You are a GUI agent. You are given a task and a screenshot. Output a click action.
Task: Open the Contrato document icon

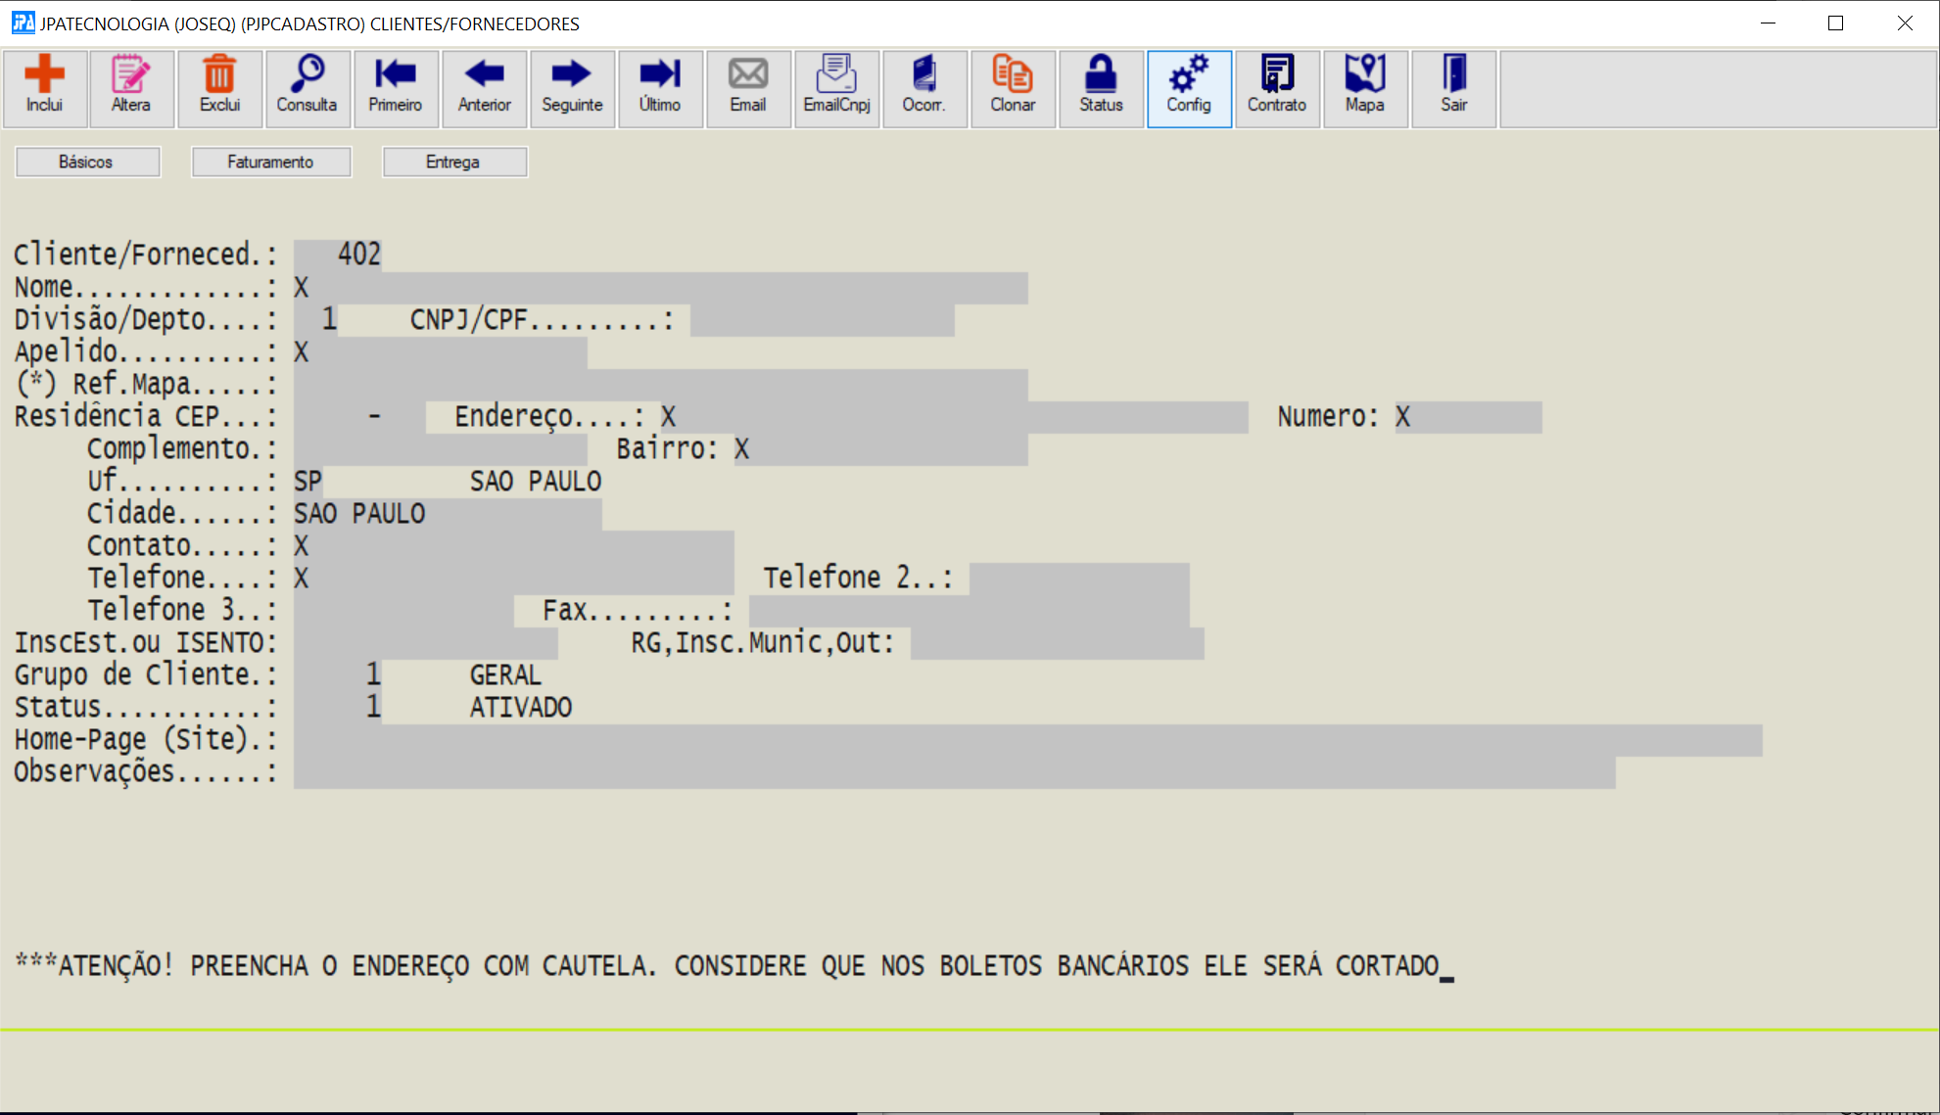[1277, 86]
